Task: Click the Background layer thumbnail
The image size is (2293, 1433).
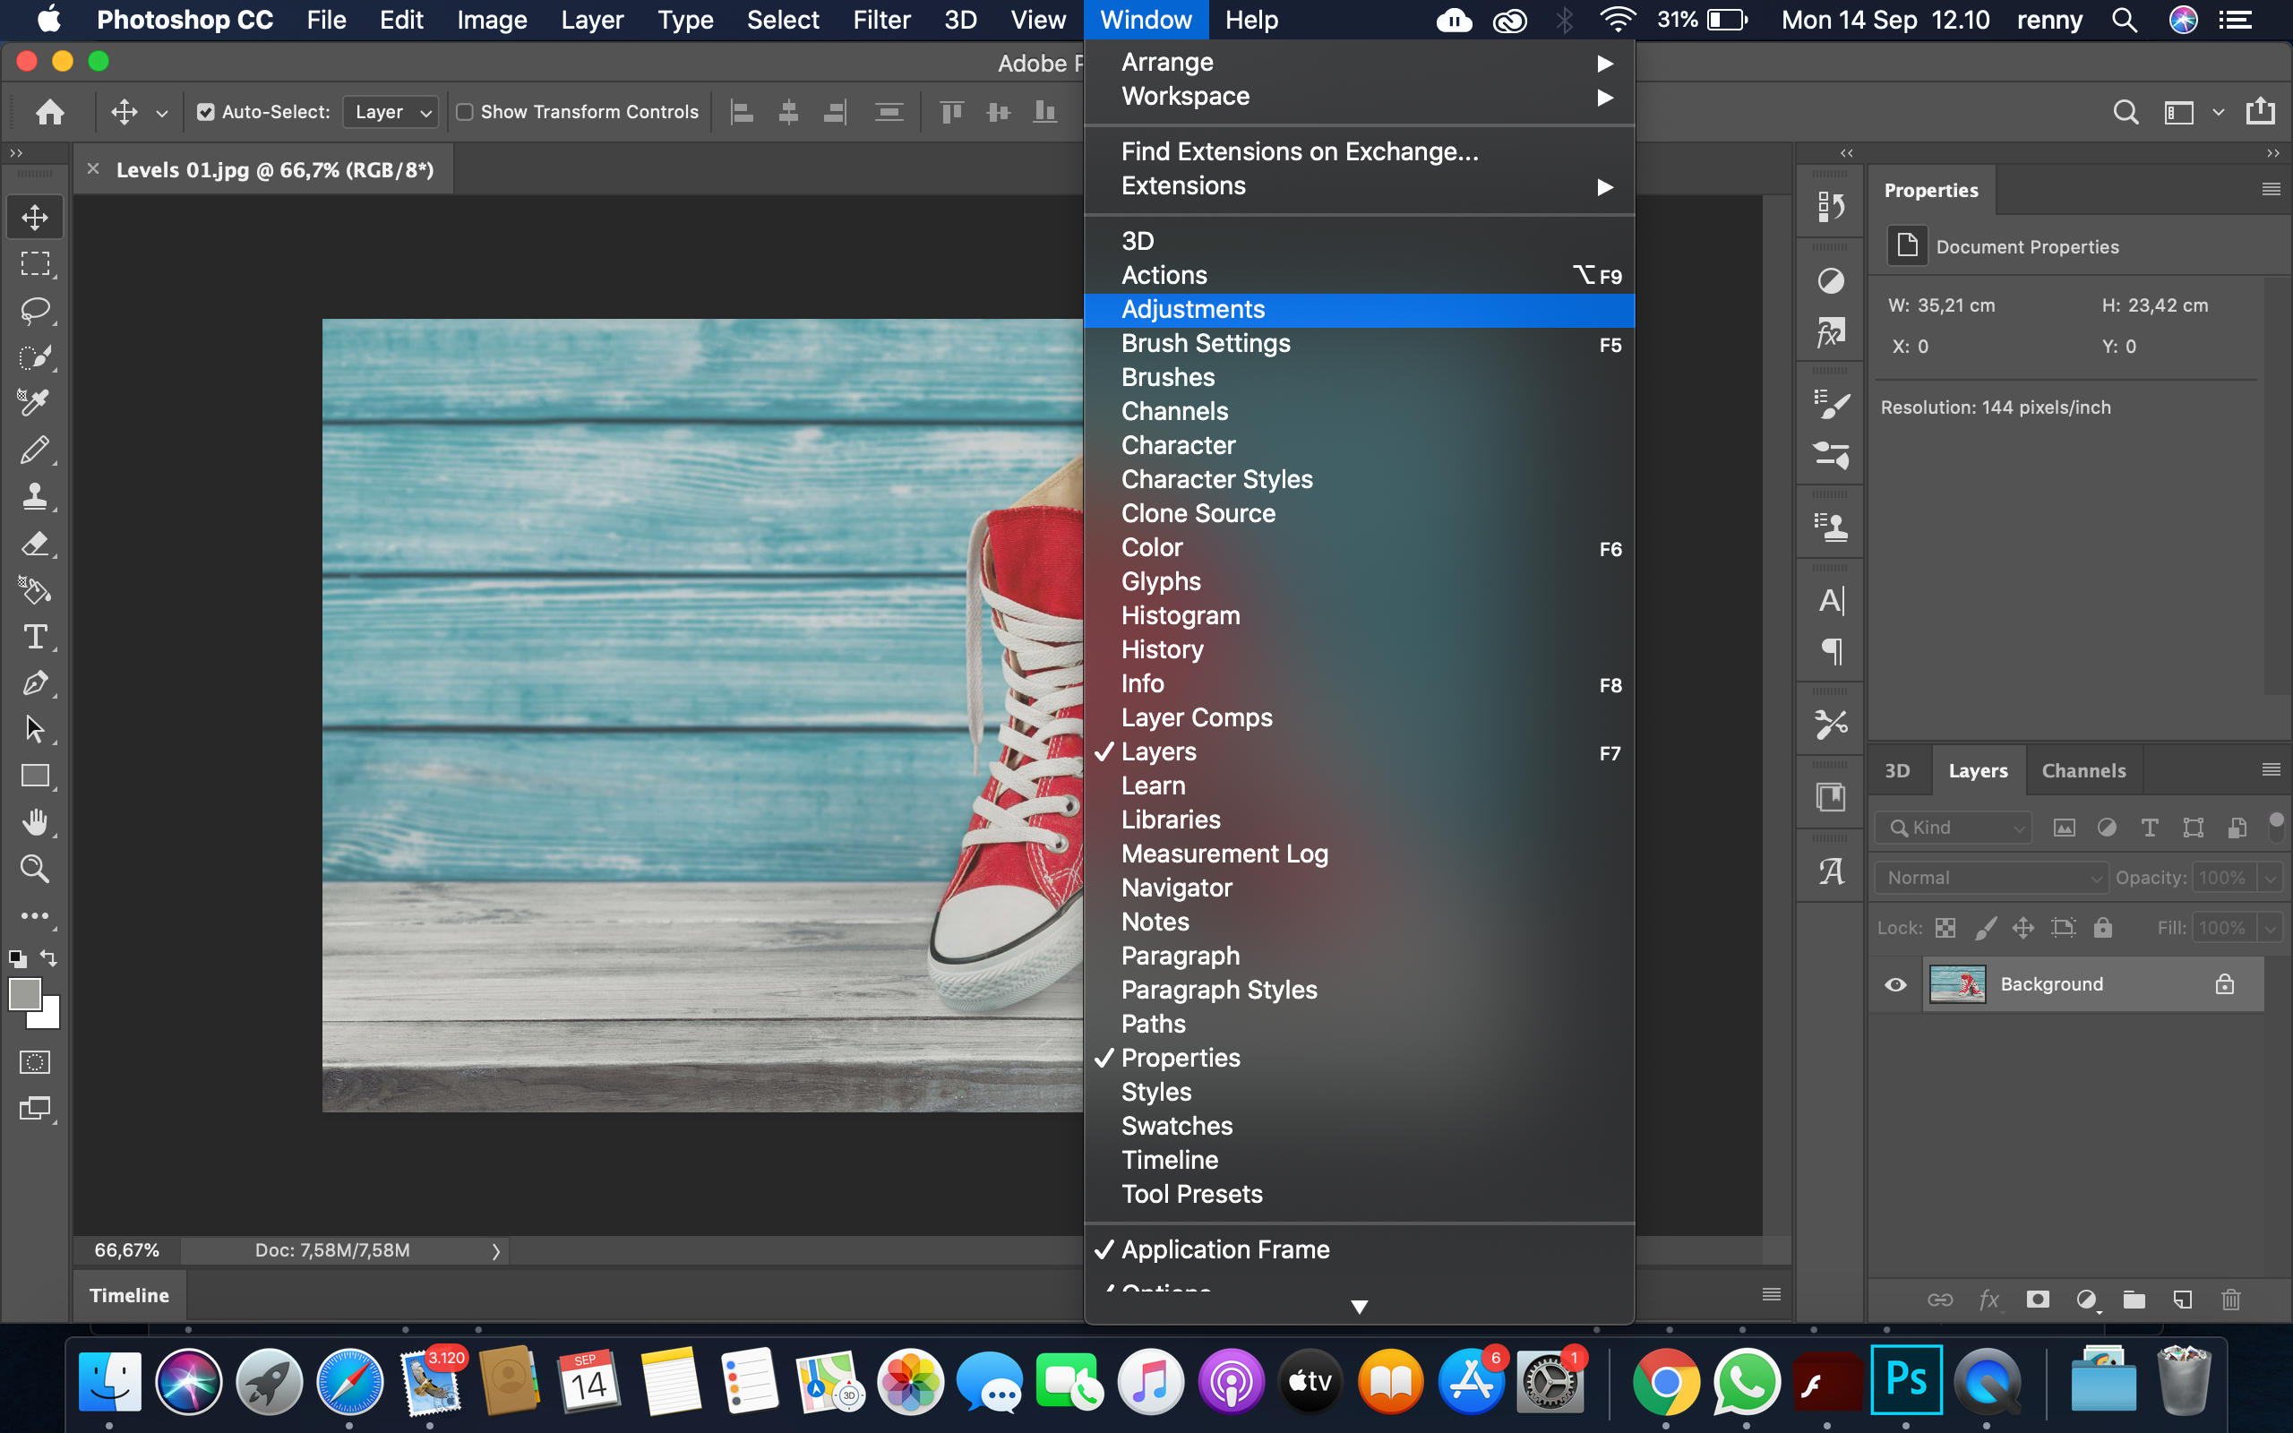Action: [x=1956, y=983]
